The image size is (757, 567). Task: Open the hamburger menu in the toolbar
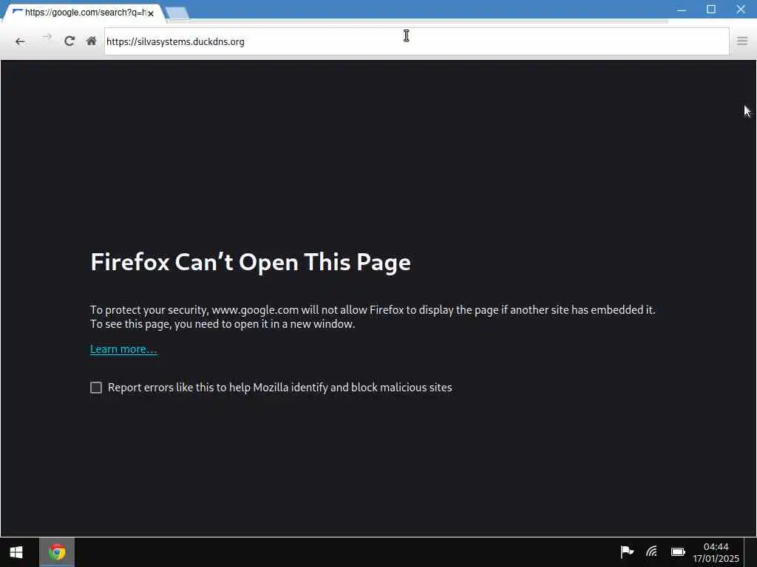tap(742, 41)
